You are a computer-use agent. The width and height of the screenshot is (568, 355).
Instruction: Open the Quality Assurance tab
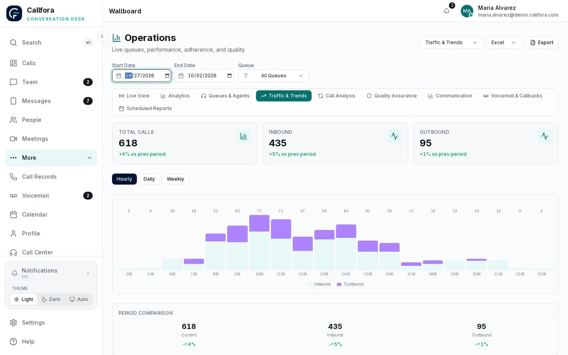(392, 96)
